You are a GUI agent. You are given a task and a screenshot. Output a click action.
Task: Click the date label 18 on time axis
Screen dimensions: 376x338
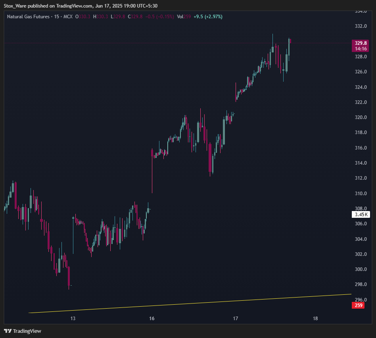pos(315,318)
